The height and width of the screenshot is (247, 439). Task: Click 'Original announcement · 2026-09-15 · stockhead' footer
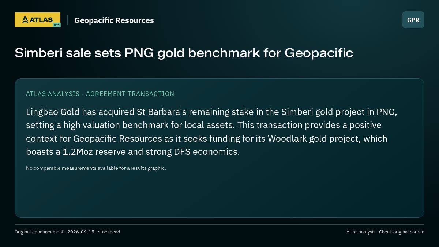tap(67, 232)
